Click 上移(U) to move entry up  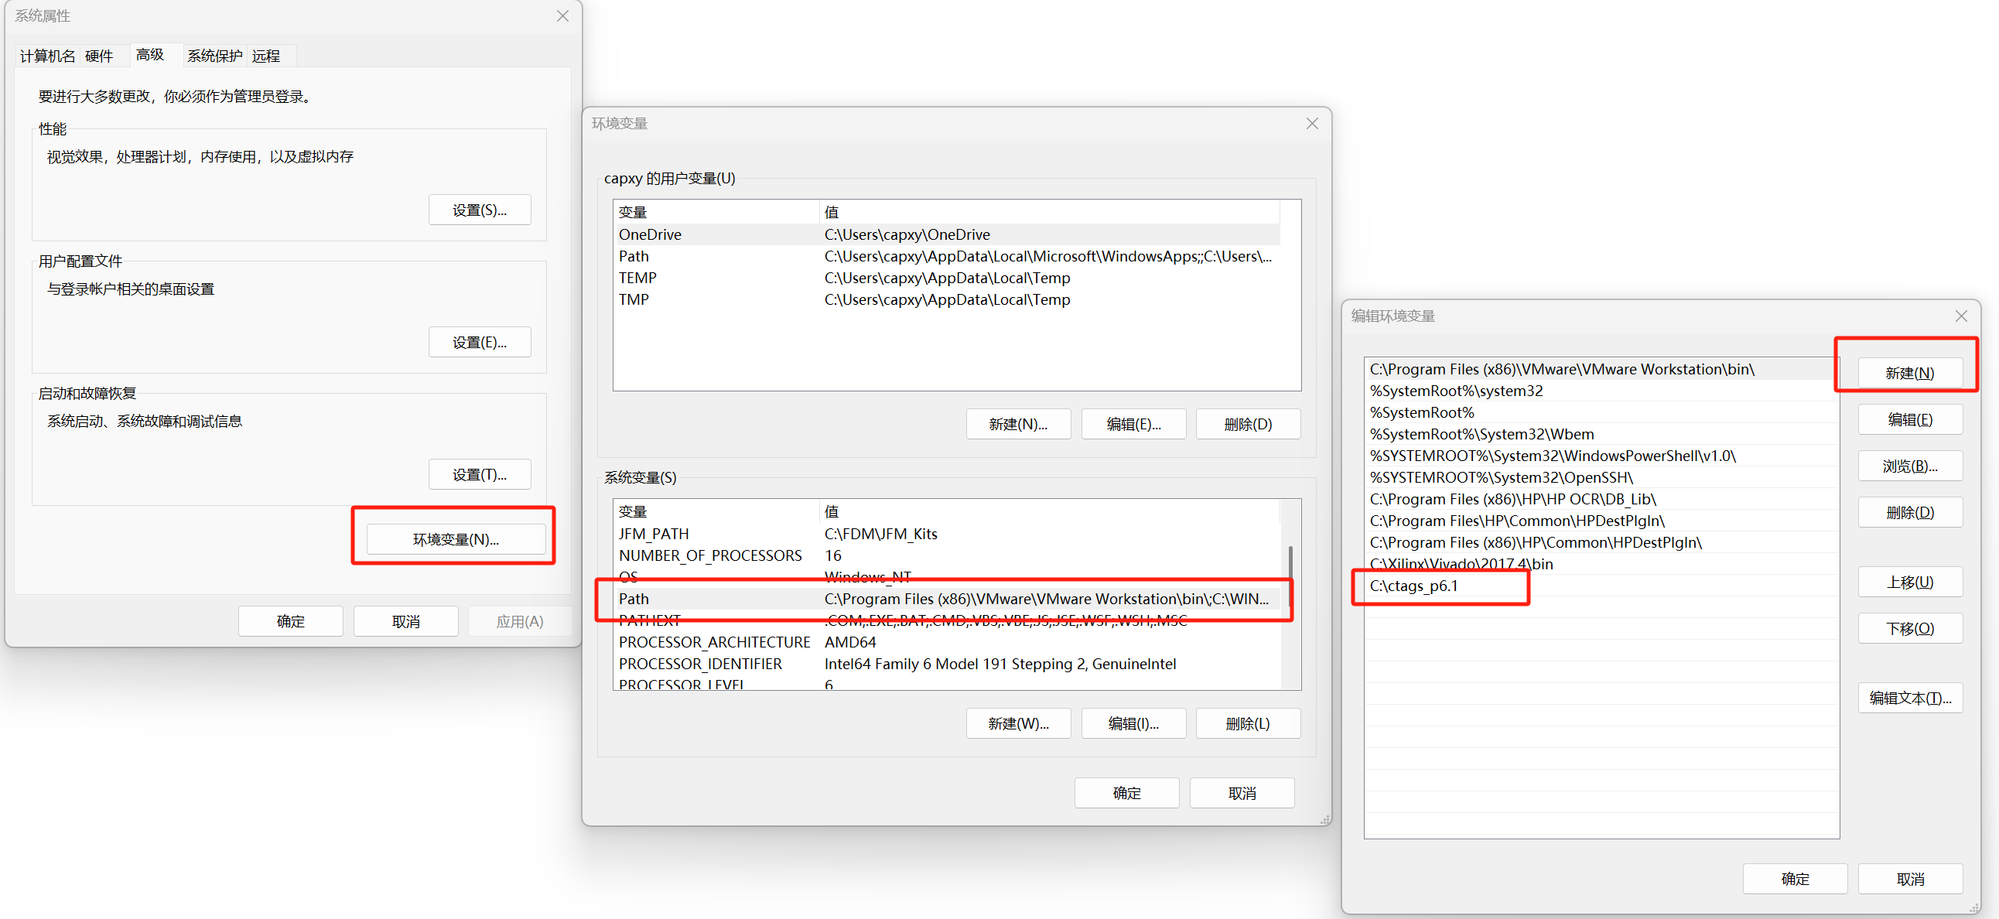click(x=1910, y=582)
